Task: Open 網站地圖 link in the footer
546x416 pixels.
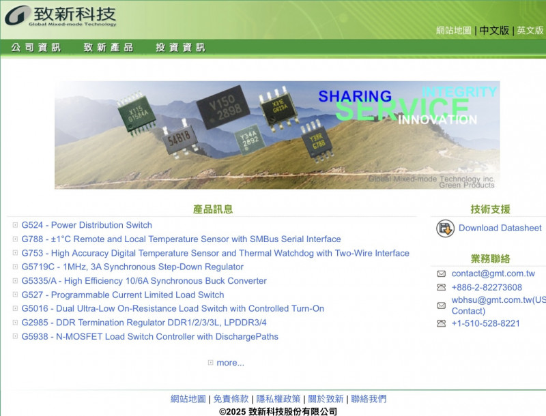Action: point(188,398)
